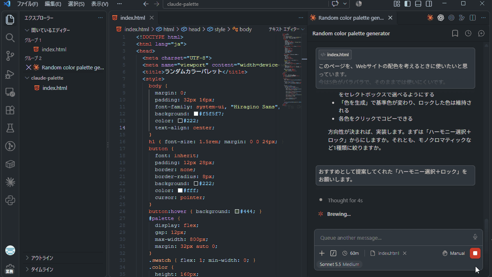Open the Extensions view

[10, 110]
